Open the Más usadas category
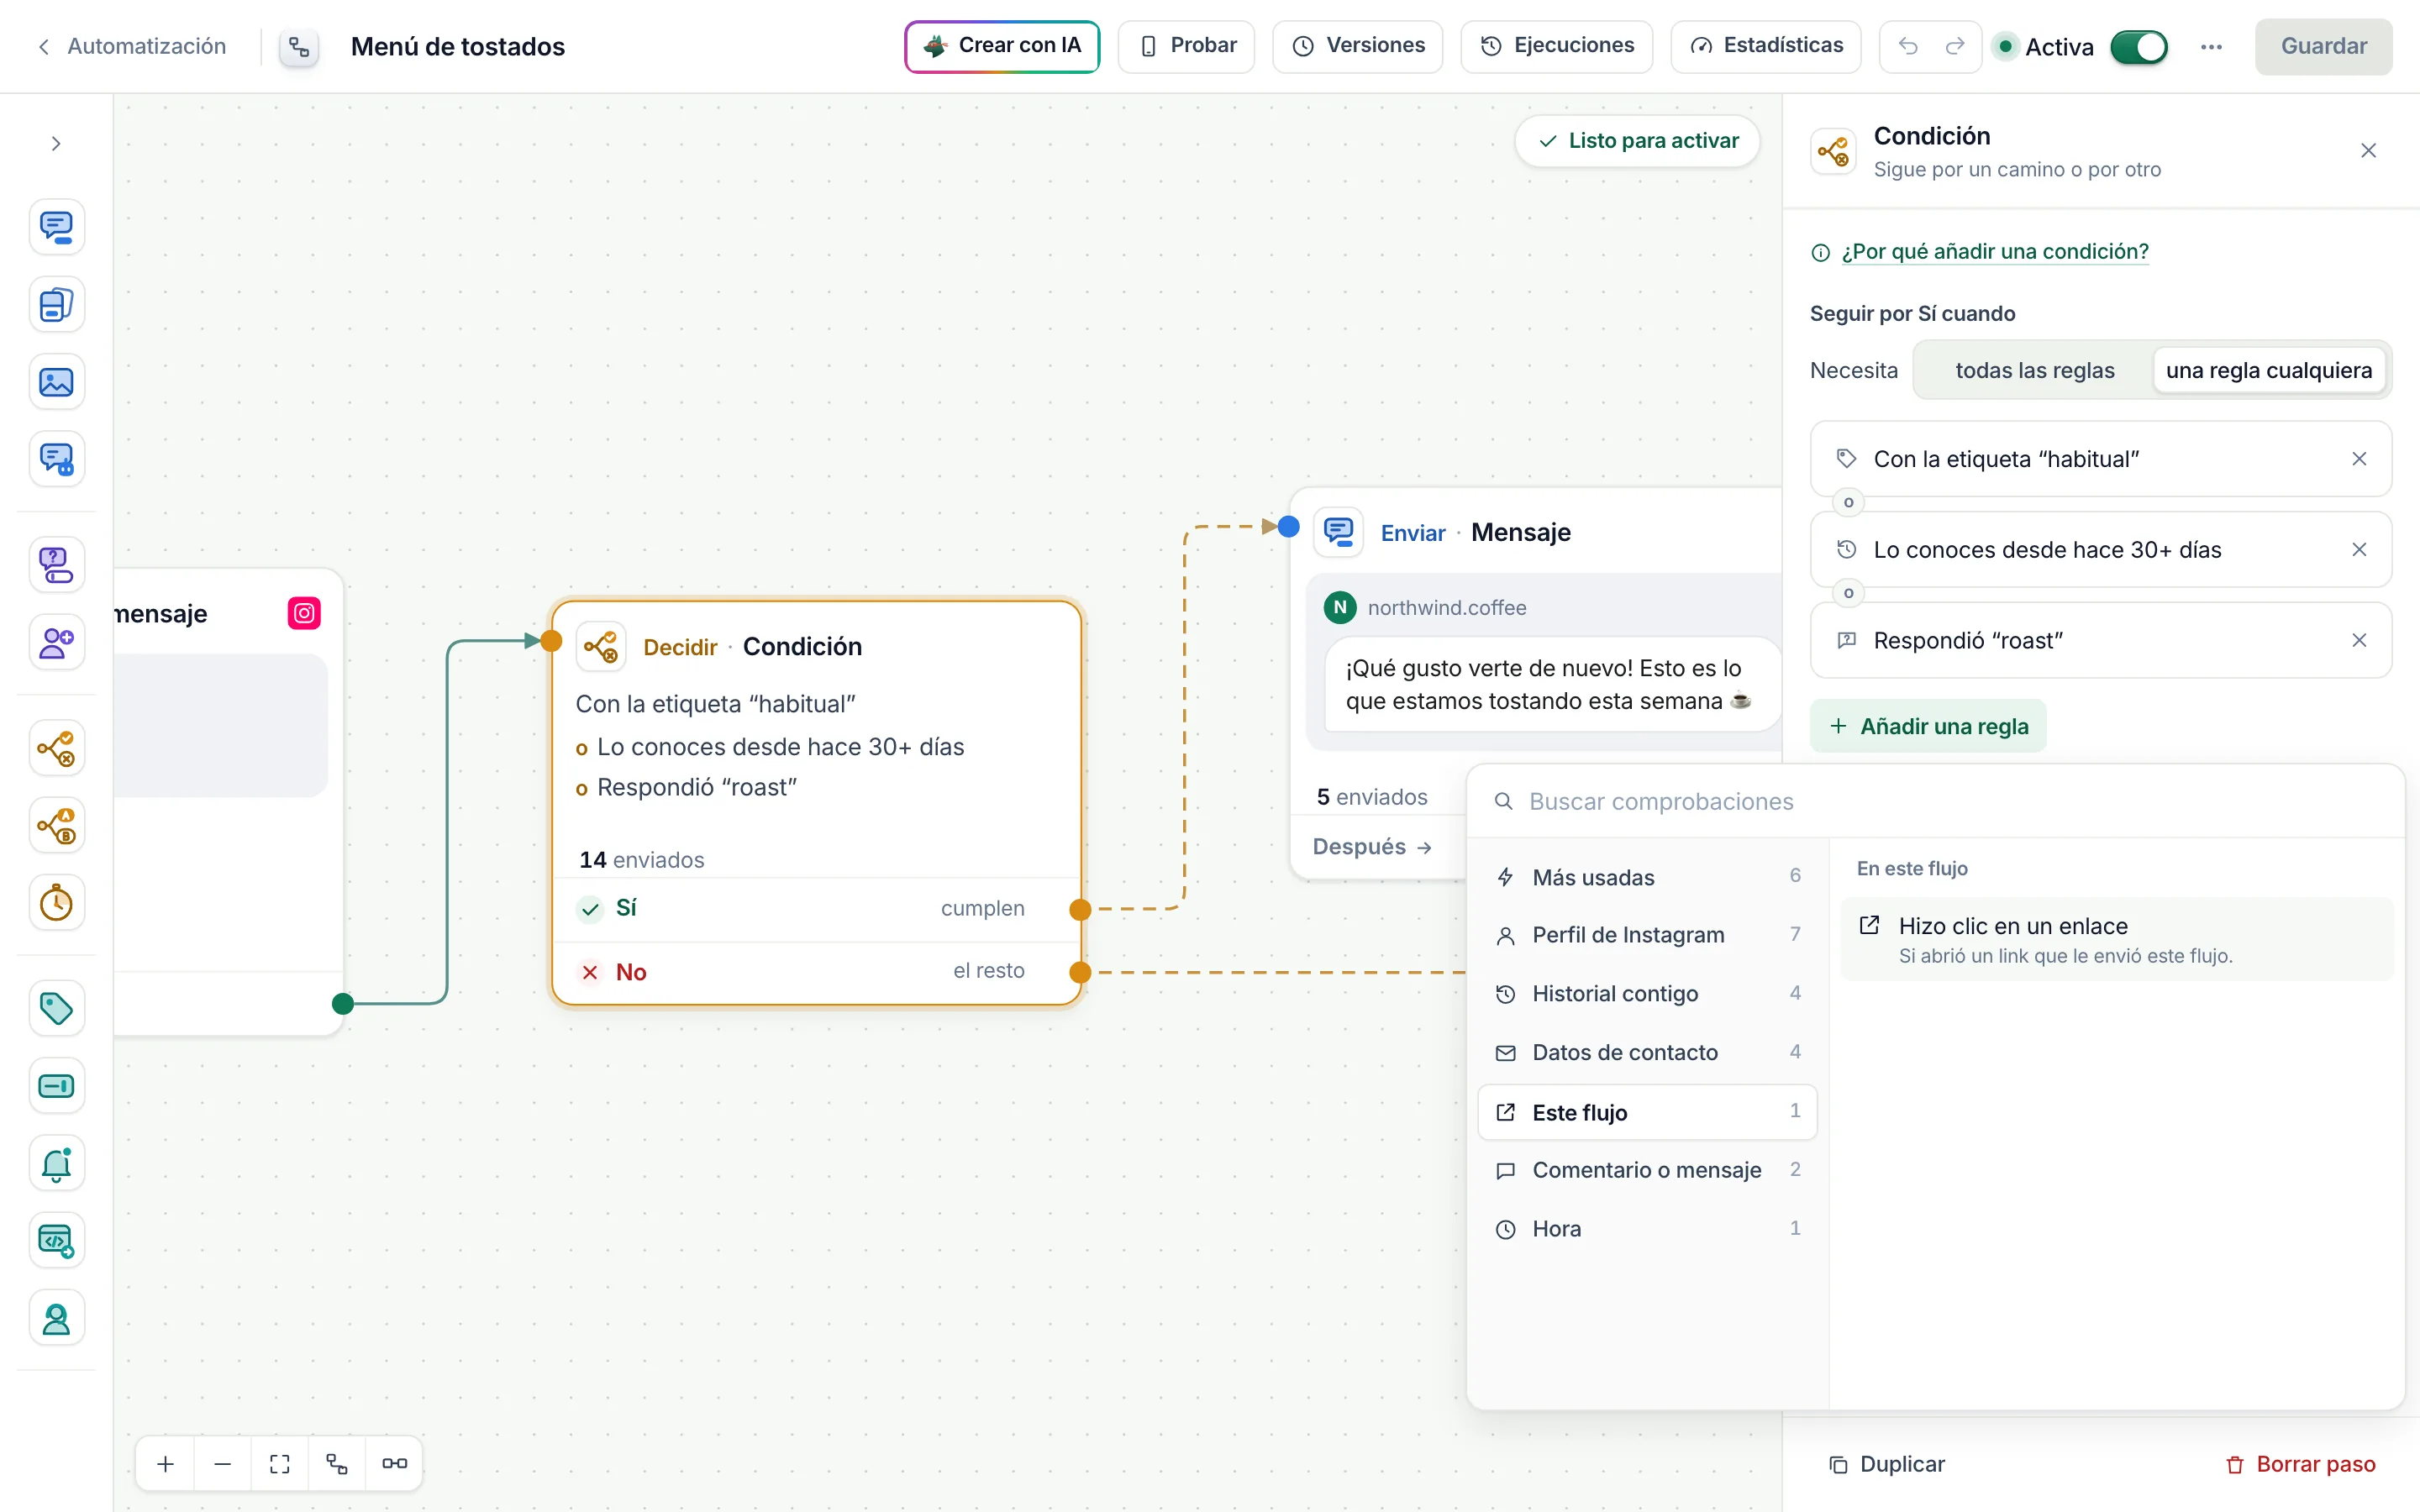 1647,877
